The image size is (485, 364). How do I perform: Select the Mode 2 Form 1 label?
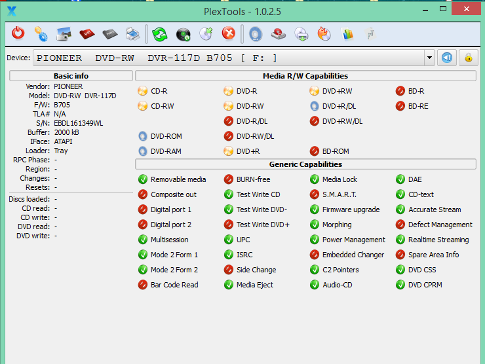tap(174, 255)
